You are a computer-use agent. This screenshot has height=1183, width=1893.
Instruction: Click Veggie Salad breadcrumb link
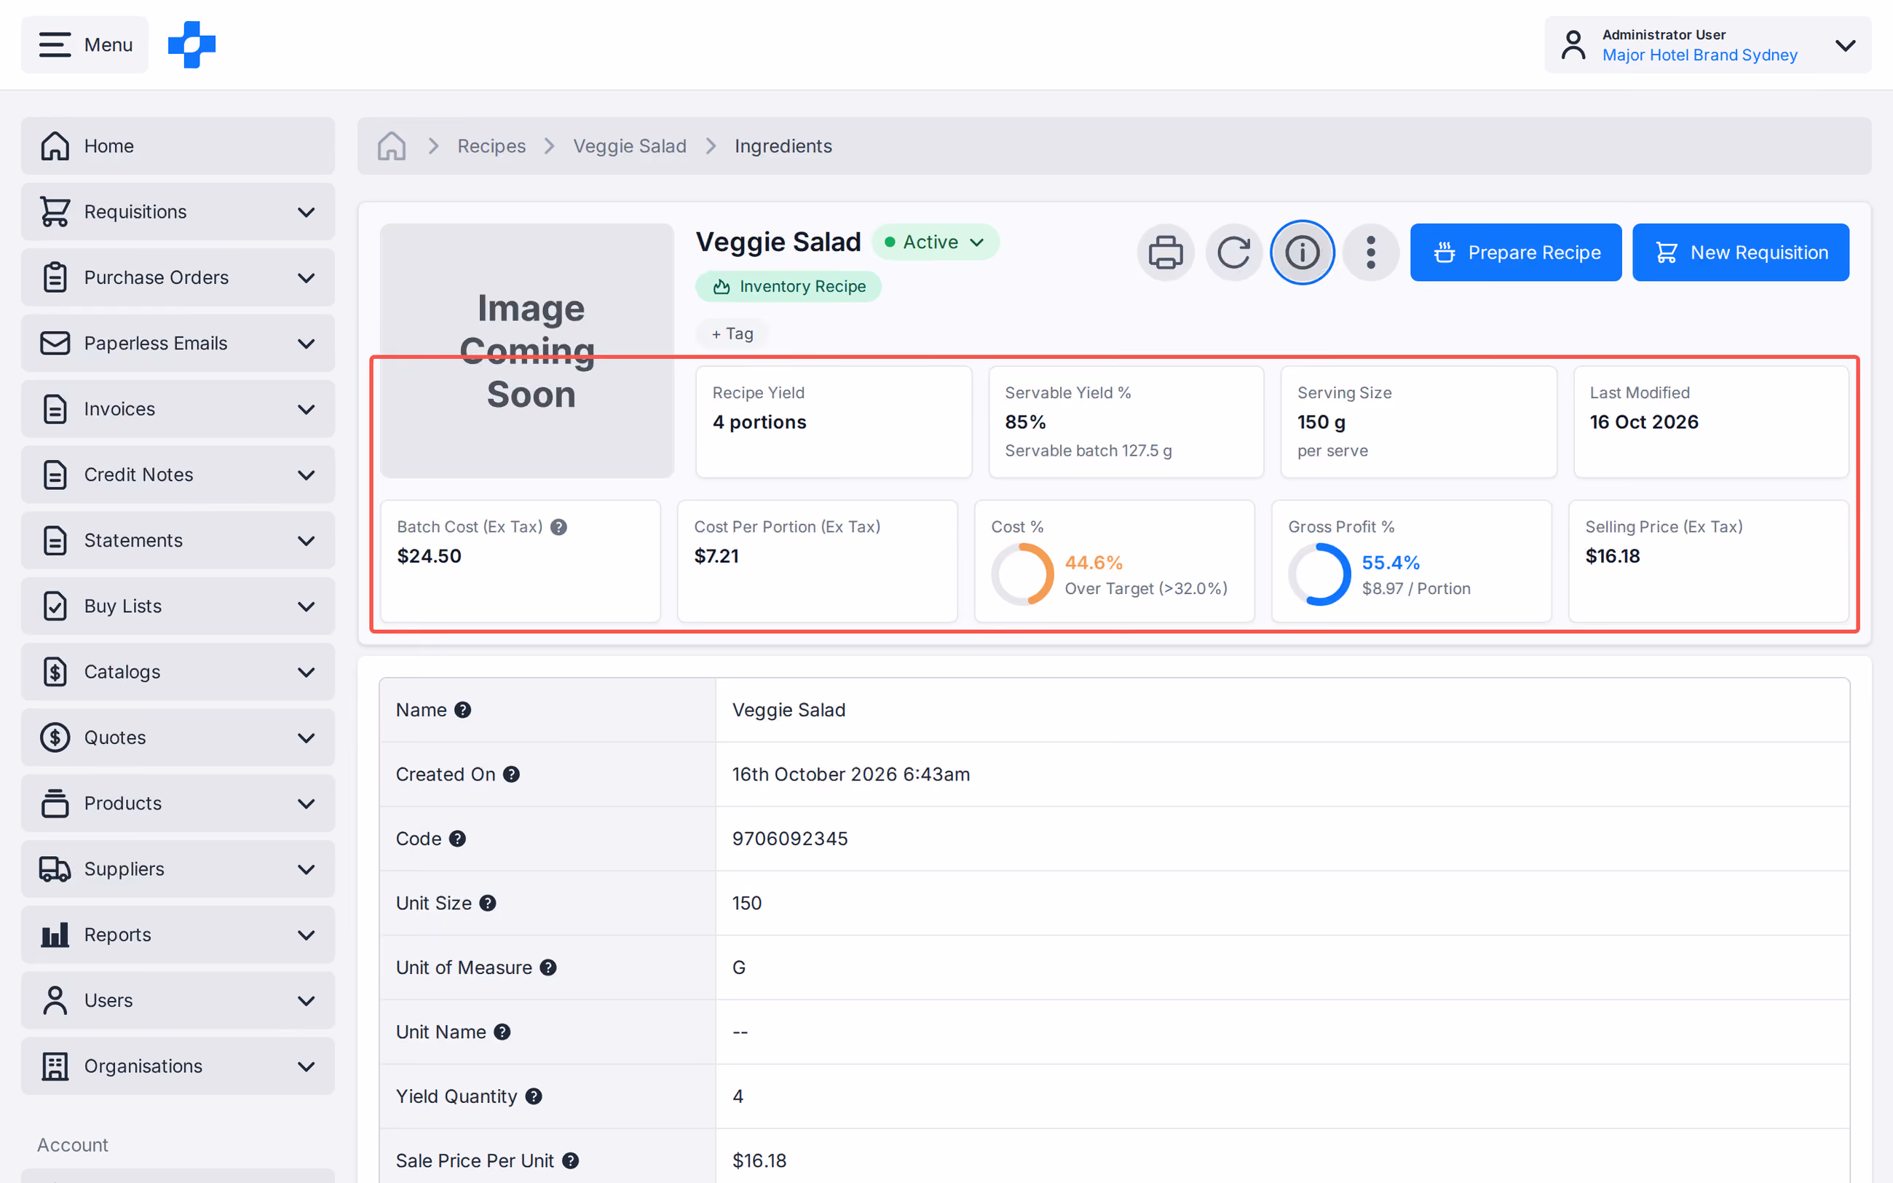click(x=630, y=146)
